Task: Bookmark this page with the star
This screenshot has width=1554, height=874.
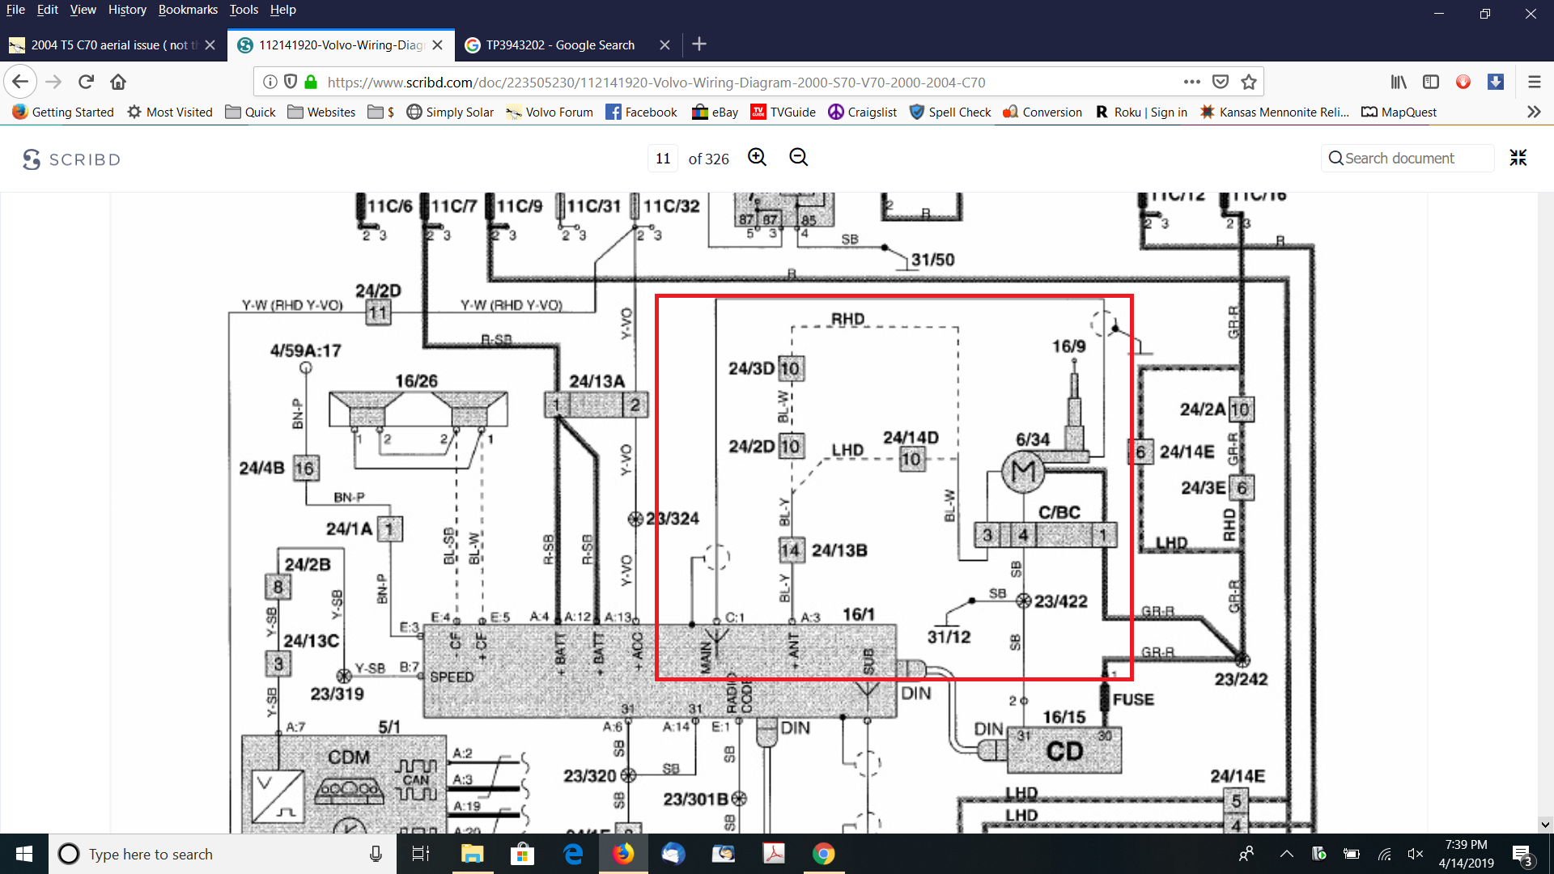Action: [1249, 82]
